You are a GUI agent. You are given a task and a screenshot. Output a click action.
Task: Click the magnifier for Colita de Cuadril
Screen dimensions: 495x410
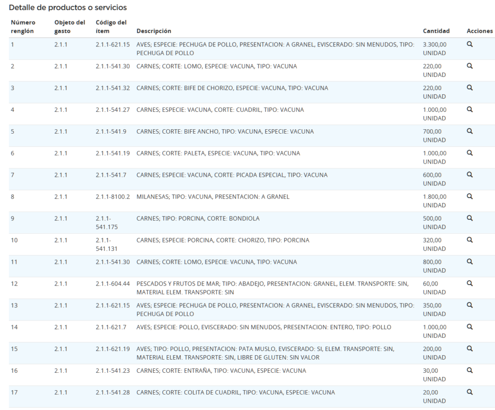point(469,393)
